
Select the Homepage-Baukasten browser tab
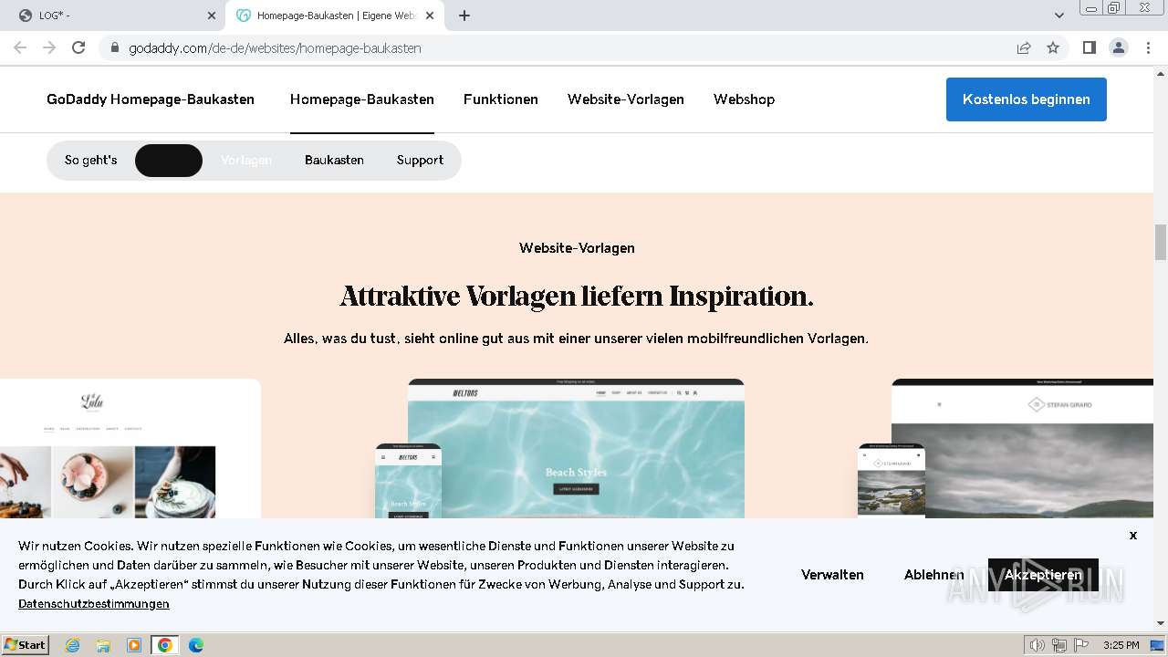(x=336, y=16)
